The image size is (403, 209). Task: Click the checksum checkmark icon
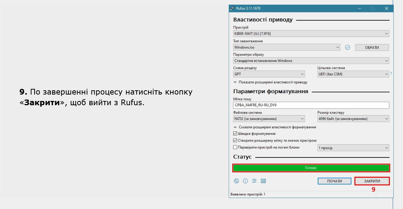[348, 47]
